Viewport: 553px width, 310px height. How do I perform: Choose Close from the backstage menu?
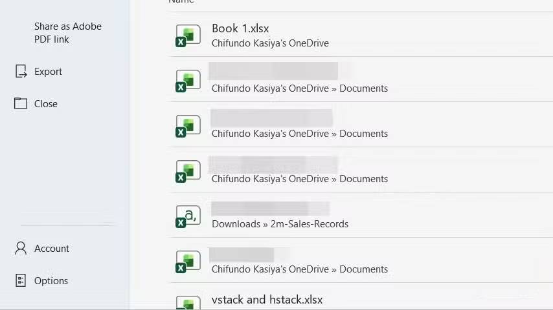click(45, 104)
